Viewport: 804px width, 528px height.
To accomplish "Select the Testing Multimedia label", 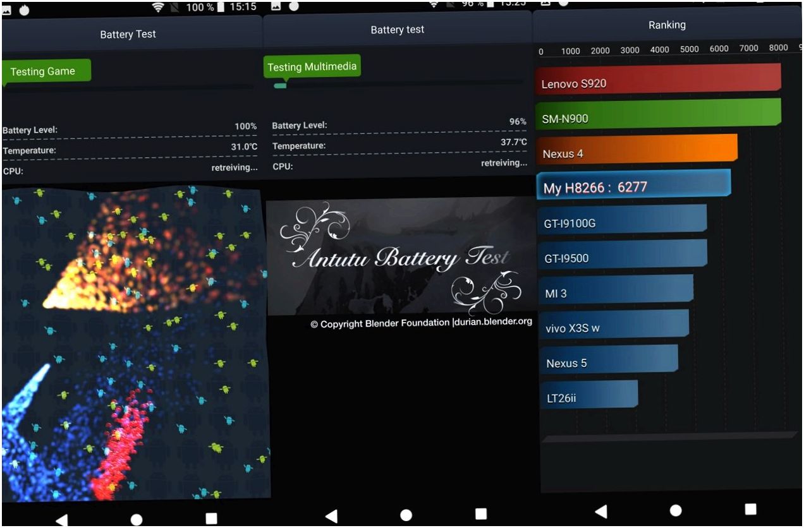I will pyautogui.click(x=312, y=67).
